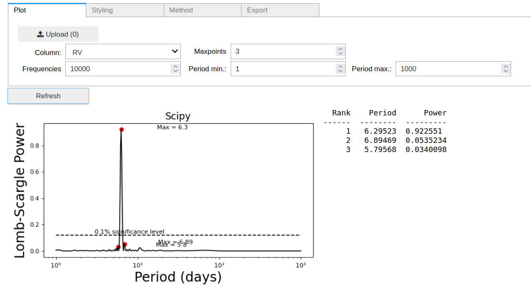Decrement Period max. with its down arrow
This screenshot has height=292, width=531.
pyautogui.click(x=505, y=71)
